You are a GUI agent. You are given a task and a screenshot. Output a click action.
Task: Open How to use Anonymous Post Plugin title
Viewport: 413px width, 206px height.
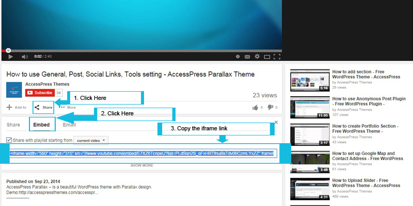[369, 101]
